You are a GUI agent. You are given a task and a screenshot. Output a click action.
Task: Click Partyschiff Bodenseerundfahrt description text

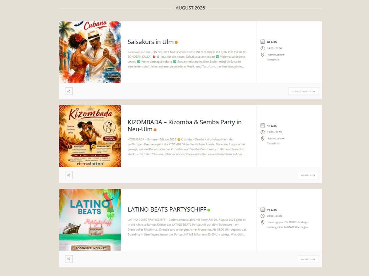[187, 227]
